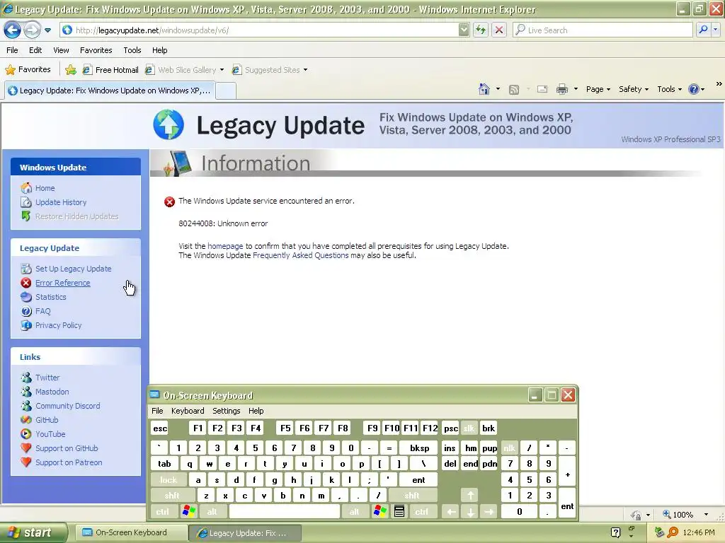Toggle the slk scroll lock key

[x=469, y=428]
